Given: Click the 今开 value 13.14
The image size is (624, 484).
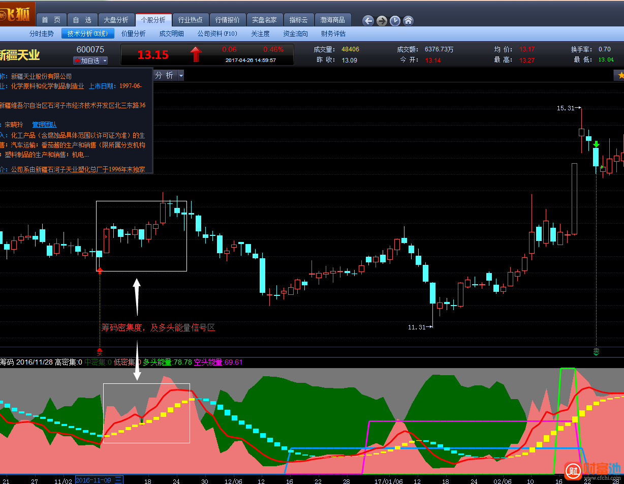Looking at the screenshot, I should [433, 60].
